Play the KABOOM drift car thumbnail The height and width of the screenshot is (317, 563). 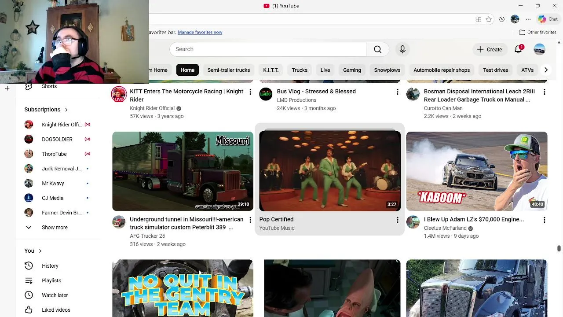point(477,171)
